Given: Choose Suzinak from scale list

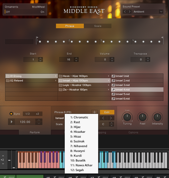Looking at the screenshot, I should (x=81, y=141).
